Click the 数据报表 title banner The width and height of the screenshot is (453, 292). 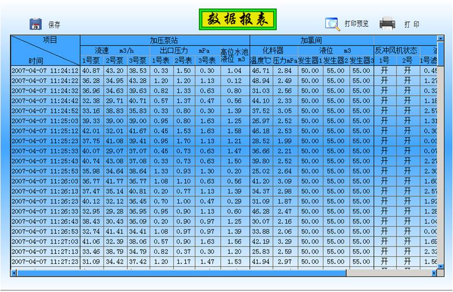click(237, 19)
